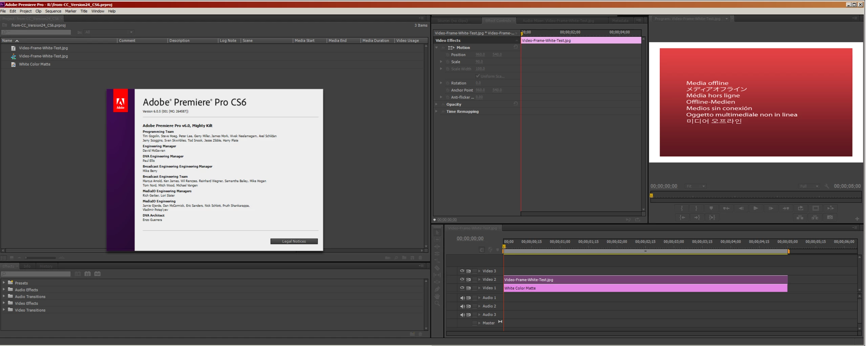Select the Selection arrow tool

click(x=437, y=233)
